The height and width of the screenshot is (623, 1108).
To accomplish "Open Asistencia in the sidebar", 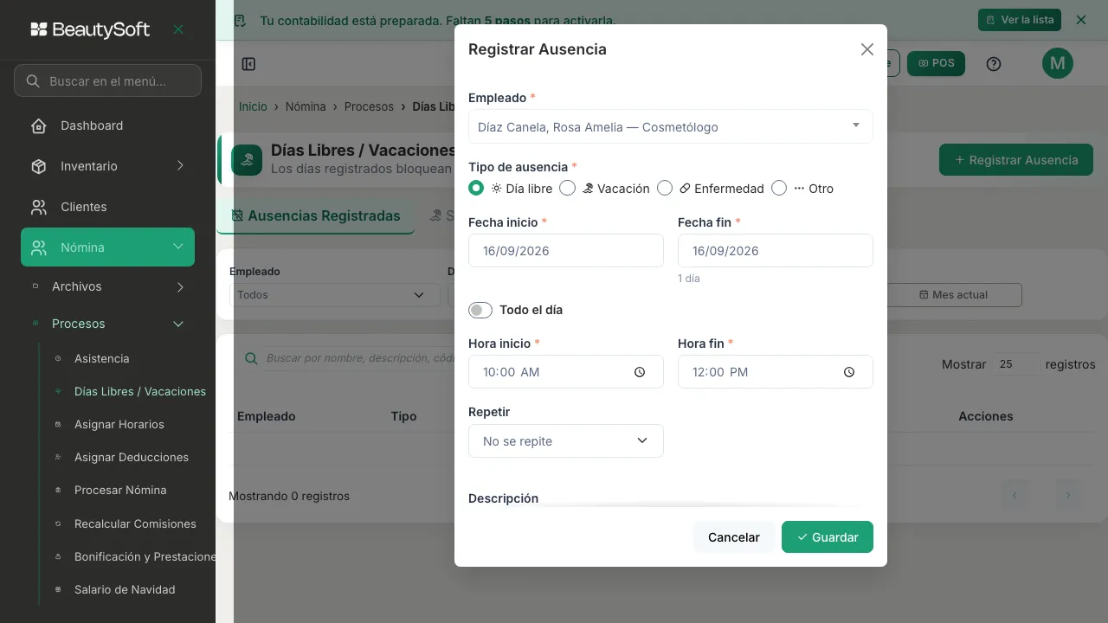I will (x=102, y=358).
